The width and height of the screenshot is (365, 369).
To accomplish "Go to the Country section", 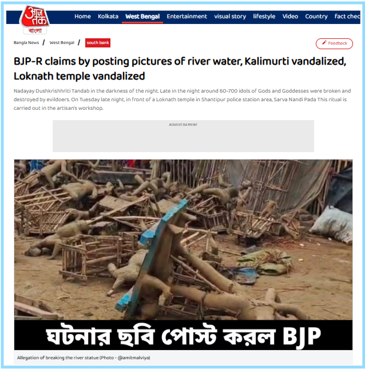I will (316, 17).
